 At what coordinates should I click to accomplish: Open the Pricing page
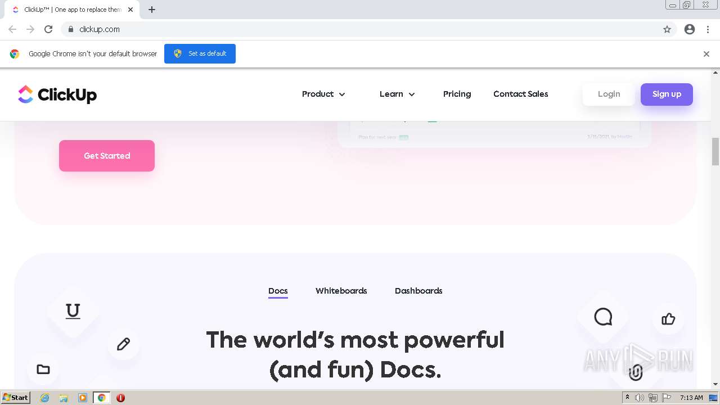click(457, 94)
